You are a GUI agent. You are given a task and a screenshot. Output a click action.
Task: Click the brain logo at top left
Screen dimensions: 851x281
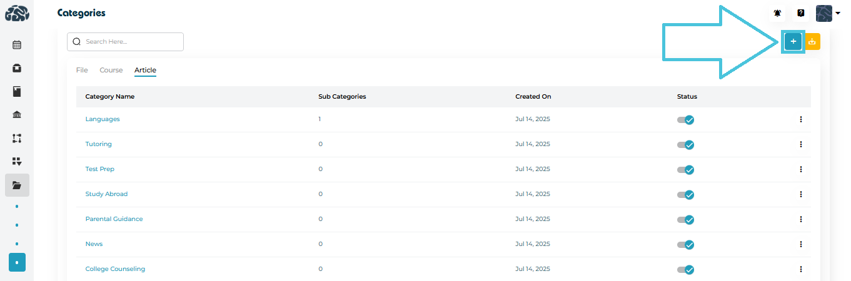[x=17, y=13]
